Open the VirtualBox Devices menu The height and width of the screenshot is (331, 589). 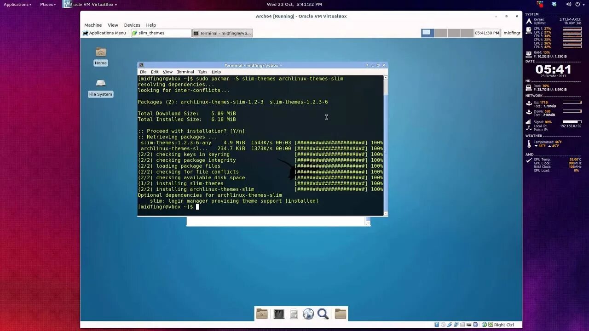pyautogui.click(x=132, y=25)
